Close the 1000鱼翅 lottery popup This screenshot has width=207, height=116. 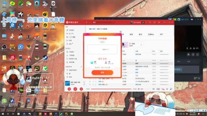[x=120, y=32]
